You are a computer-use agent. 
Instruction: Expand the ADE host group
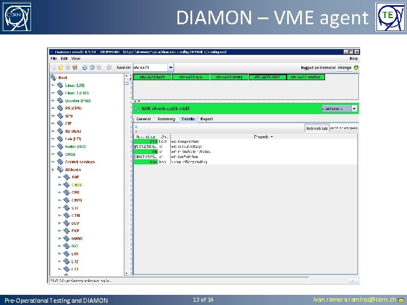click(59, 177)
